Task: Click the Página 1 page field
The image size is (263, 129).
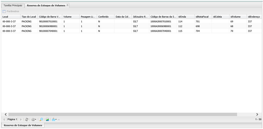Action: [x=12, y=119]
